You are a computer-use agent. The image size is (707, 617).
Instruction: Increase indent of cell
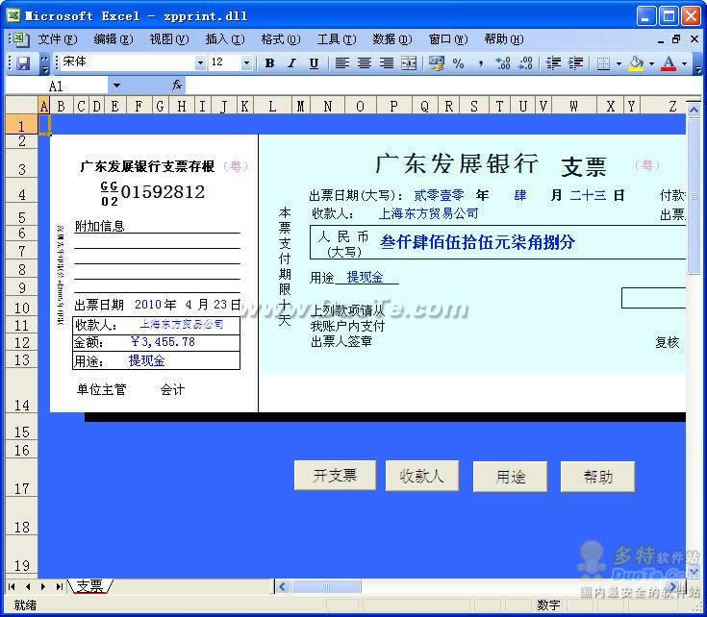pyautogui.click(x=575, y=63)
